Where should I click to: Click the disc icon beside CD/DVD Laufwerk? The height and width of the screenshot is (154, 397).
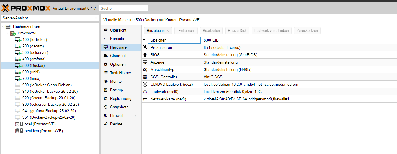[145, 85]
